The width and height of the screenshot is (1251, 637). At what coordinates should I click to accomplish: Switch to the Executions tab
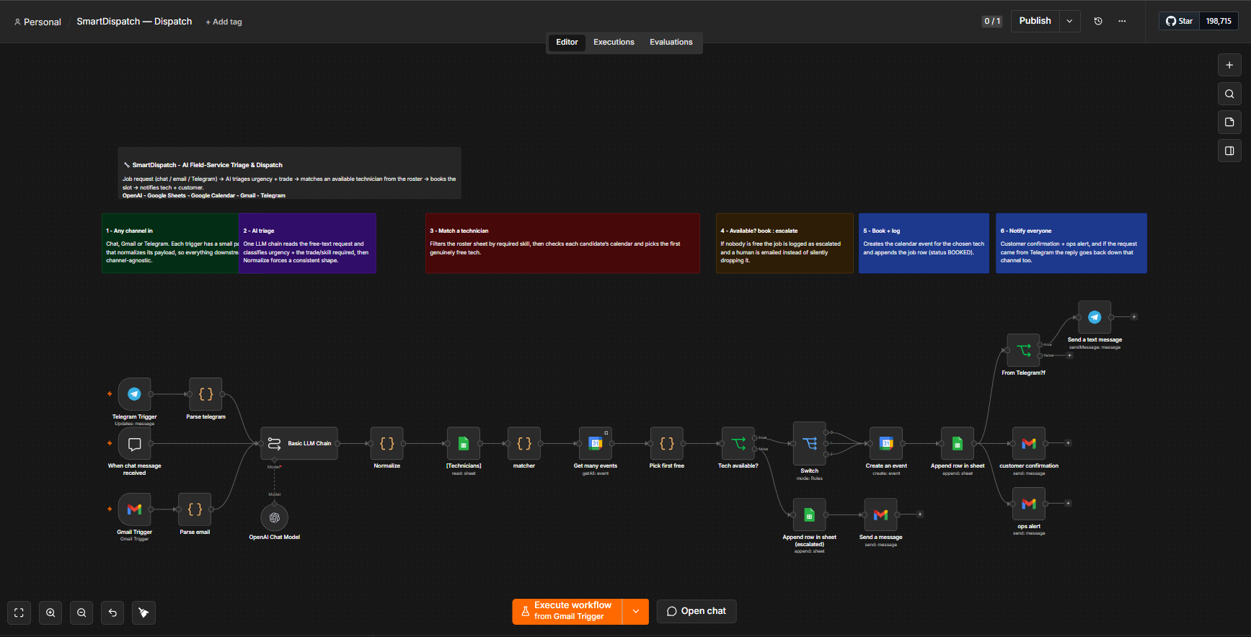[614, 42]
